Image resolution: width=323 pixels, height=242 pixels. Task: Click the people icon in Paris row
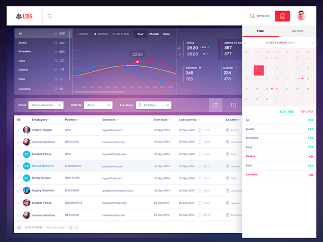tap(55, 61)
